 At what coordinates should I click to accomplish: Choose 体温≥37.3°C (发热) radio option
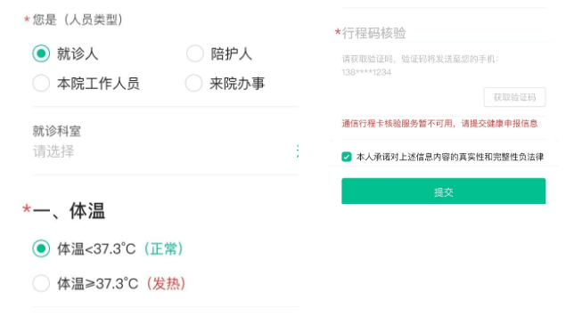pos(41,283)
